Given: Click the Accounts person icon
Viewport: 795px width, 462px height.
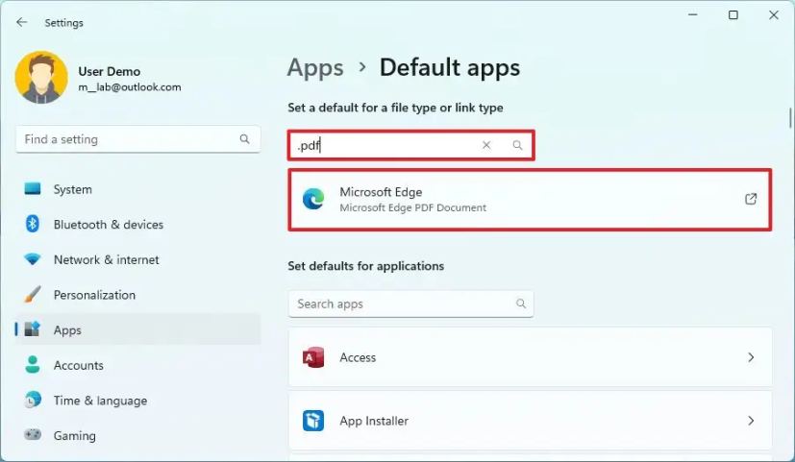Looking at the screenshot, I should 33,365.
